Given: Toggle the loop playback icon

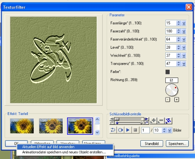Looking at the screenshot, I should coord(113,130).
